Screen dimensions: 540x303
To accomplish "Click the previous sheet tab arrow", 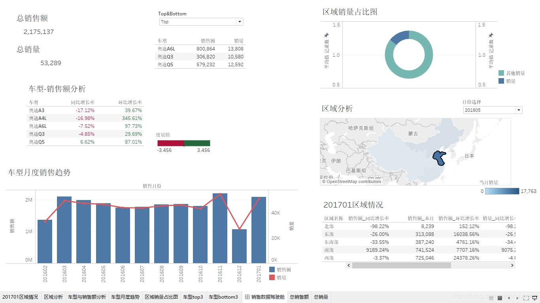I will click(x=509, y=298).
